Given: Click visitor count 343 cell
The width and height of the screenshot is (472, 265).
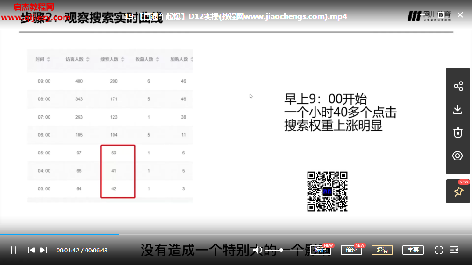Looking at the screenshot, I should coord(79,99).
